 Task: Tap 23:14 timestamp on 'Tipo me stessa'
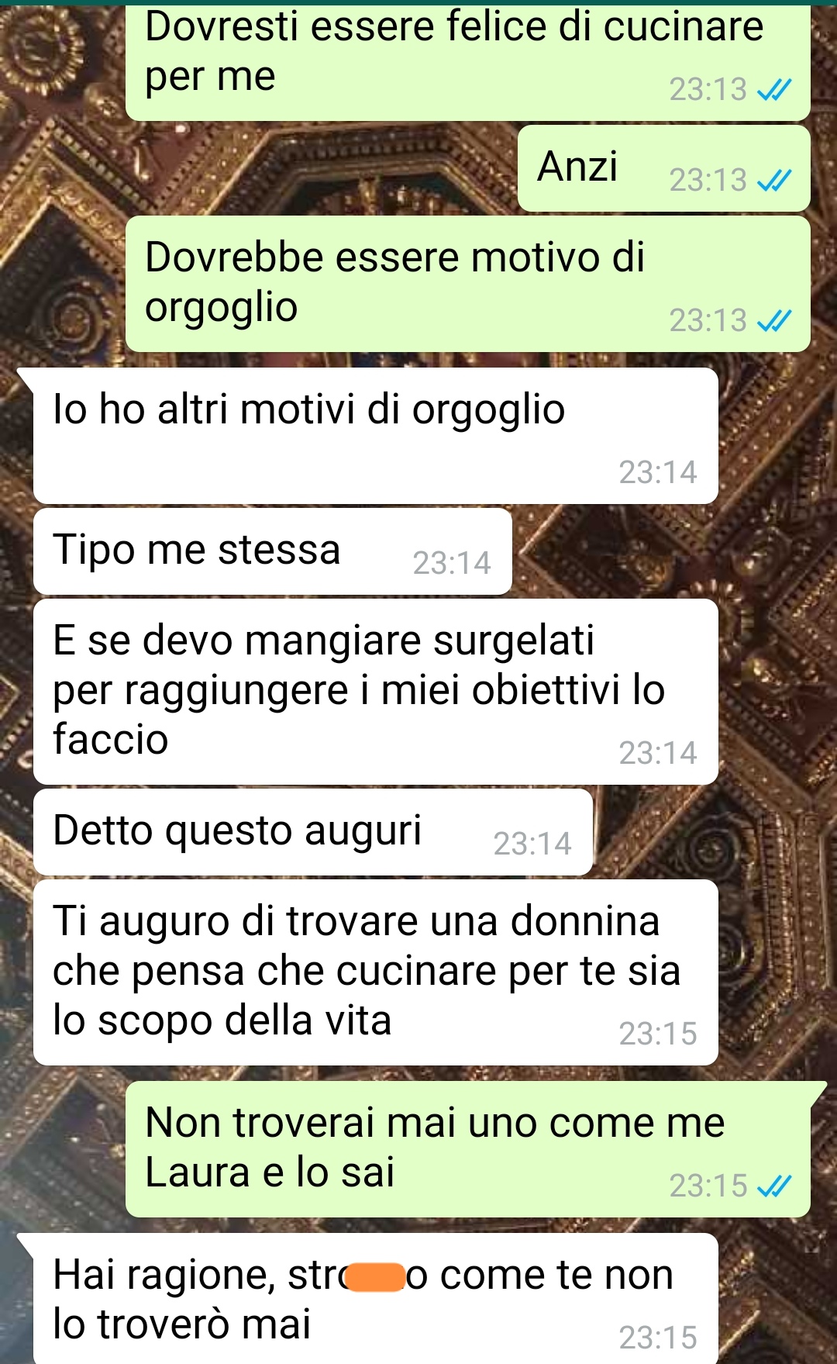[x=452, y=563]
